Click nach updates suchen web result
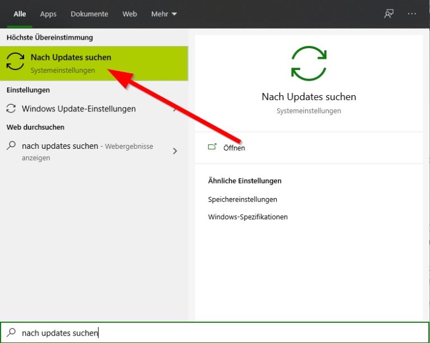The height and width of the screenshot is (343, 430). (x=94, y=152)
